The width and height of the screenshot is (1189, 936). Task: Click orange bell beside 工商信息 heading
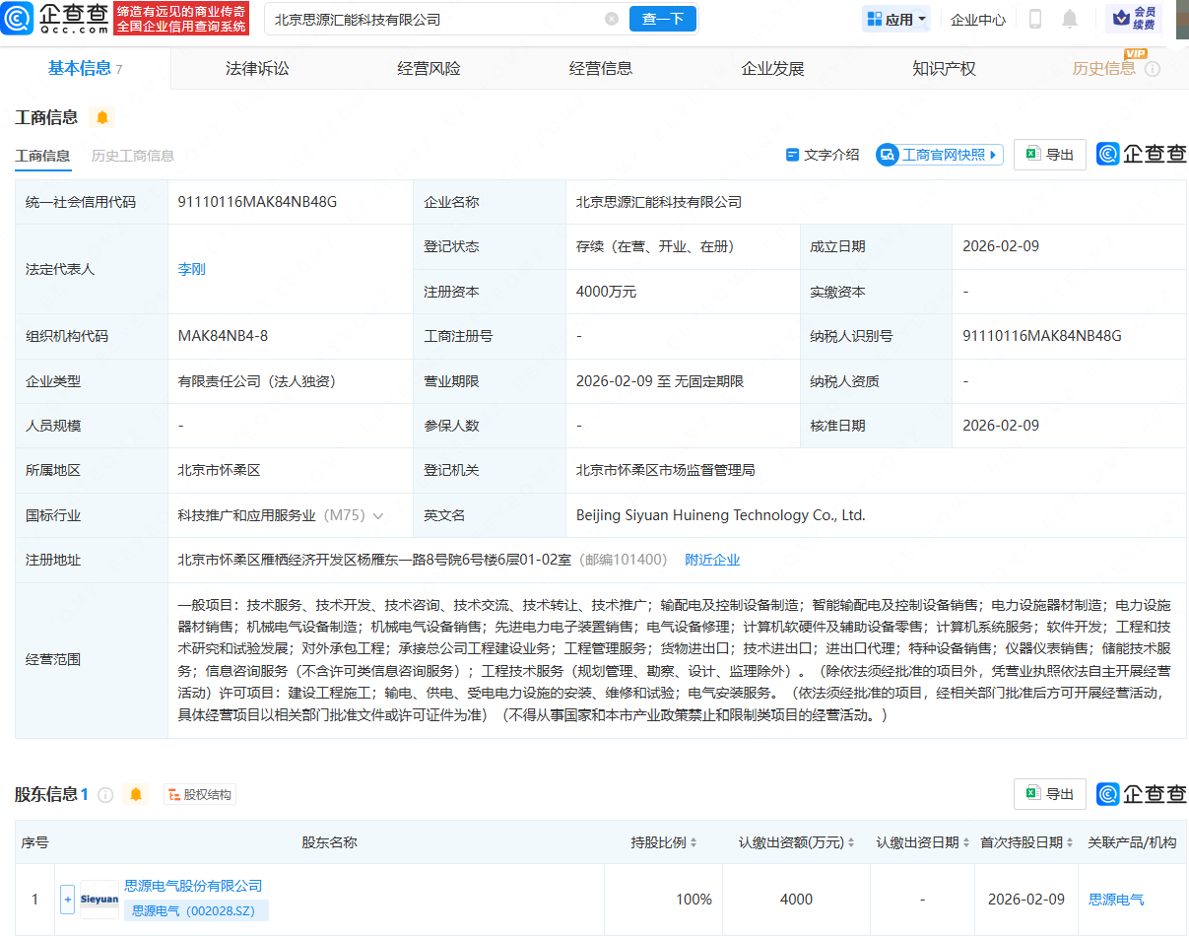pyautogui.click(x=102, y=116)
